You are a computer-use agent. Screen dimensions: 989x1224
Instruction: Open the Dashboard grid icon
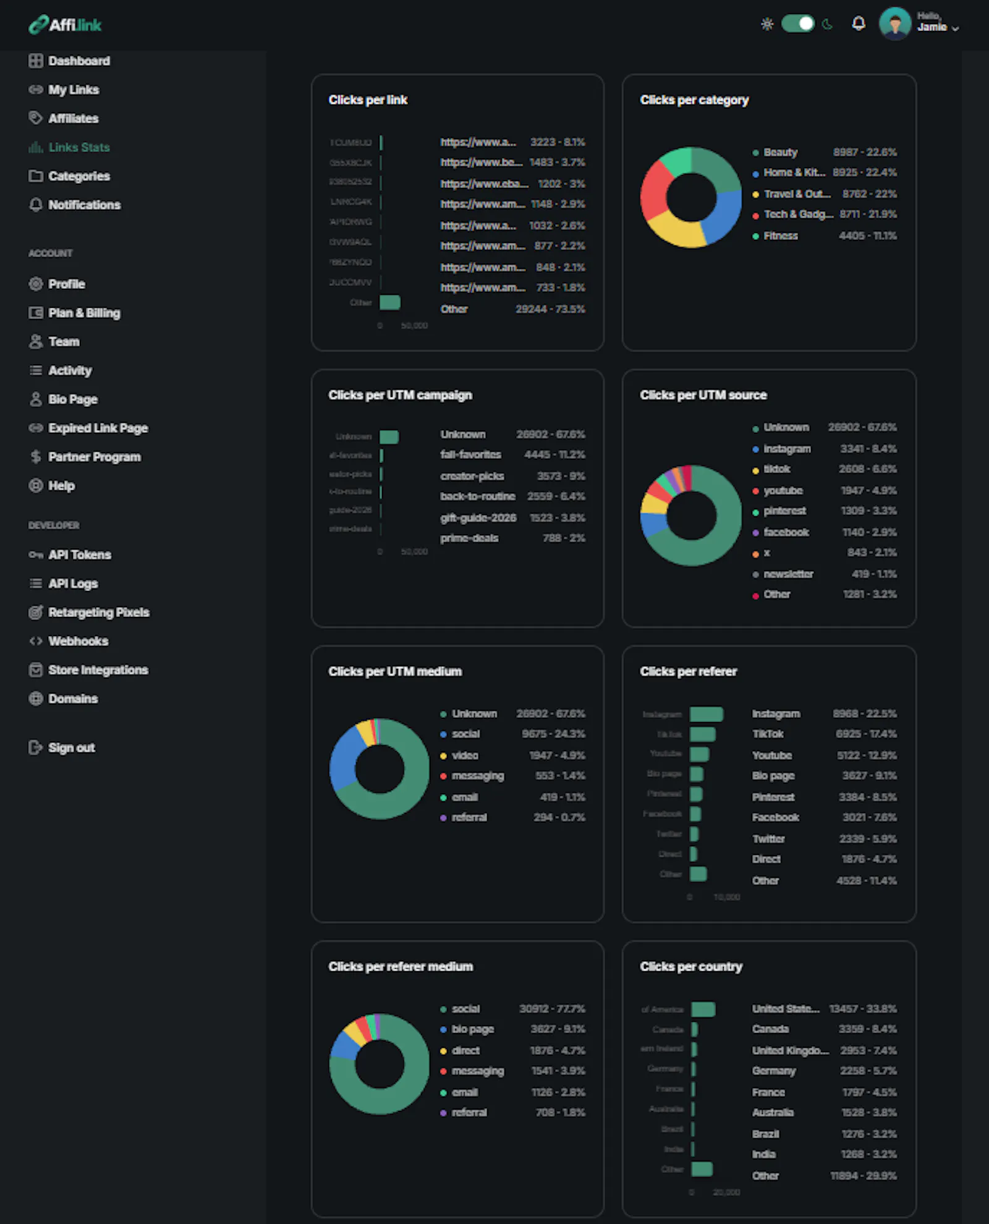[x=36, y=61]
